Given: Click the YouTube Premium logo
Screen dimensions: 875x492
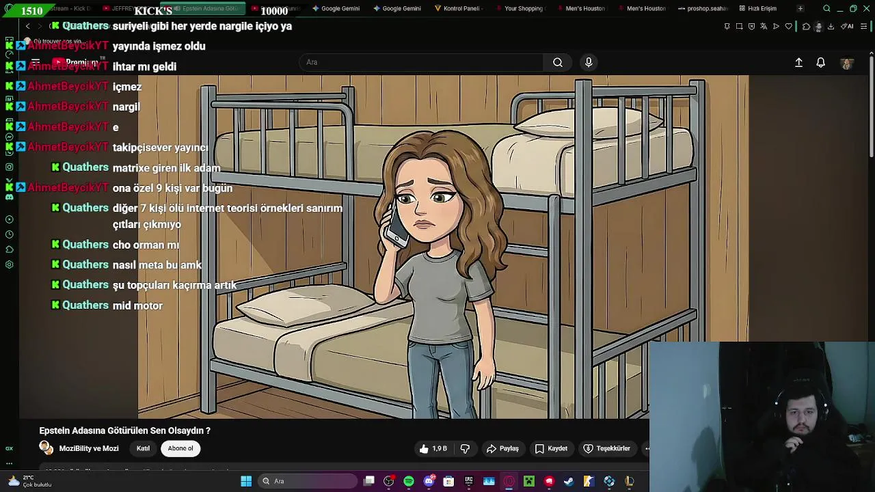Looking at the screenshot, I should pyautogui.click(x=79, y=62).
